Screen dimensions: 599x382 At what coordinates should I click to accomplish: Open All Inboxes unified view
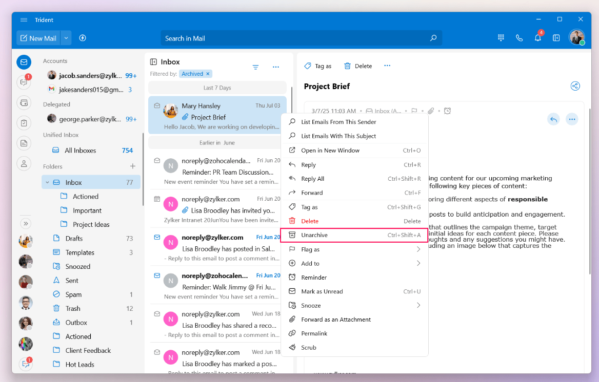point(92,151)
